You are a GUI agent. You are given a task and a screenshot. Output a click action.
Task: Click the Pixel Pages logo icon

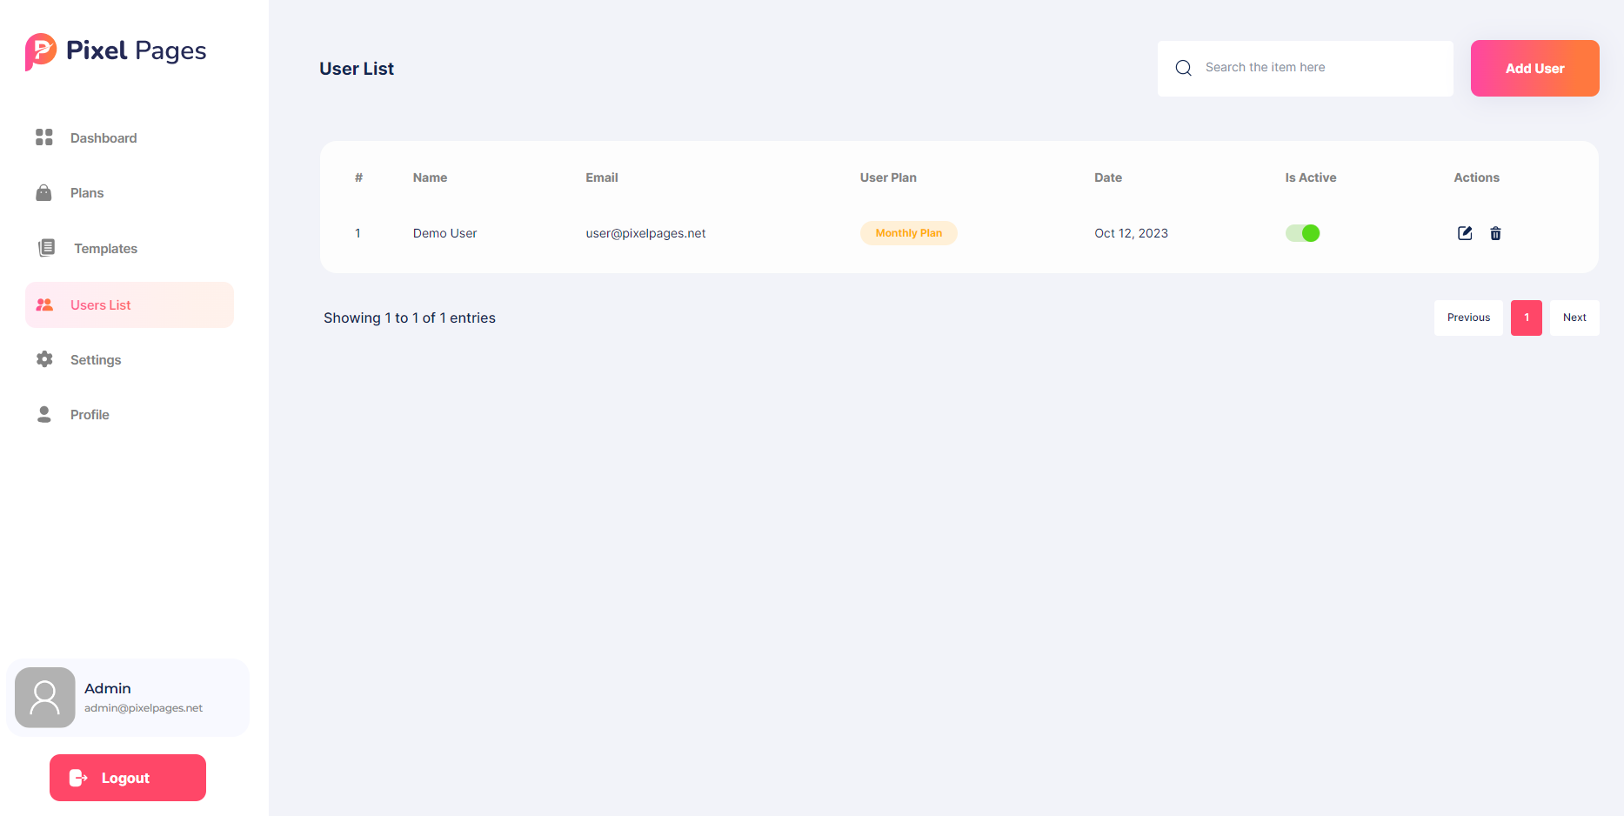(41, 51)
